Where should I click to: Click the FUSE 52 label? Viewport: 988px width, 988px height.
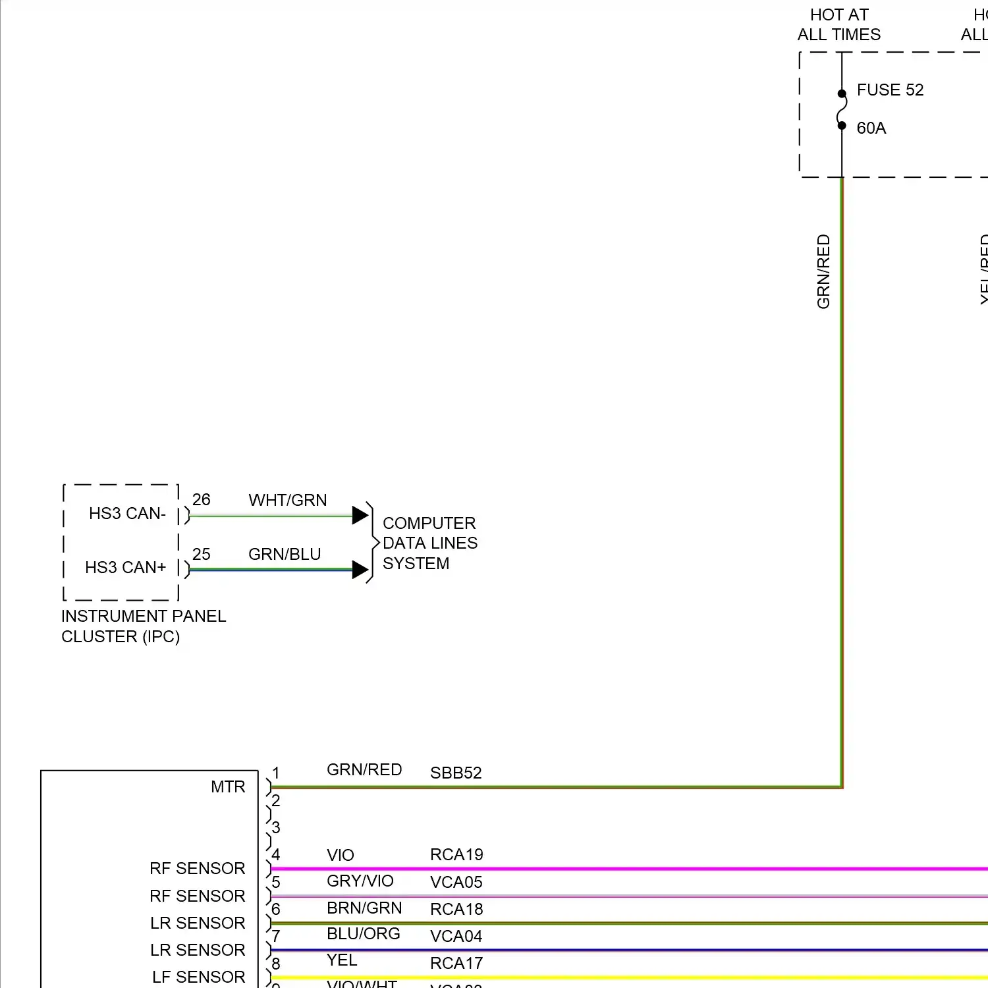click(x=890, y=90)
